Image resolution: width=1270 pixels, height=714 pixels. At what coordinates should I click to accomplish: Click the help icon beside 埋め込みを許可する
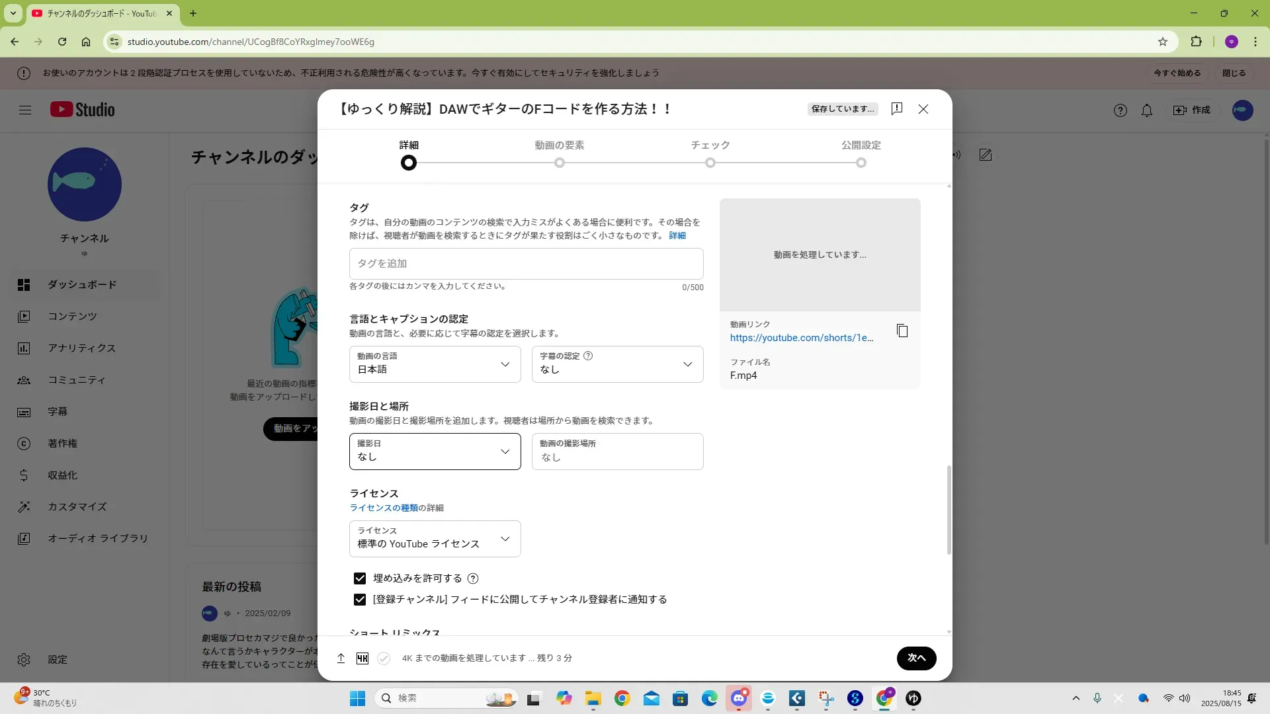(473, 578)
